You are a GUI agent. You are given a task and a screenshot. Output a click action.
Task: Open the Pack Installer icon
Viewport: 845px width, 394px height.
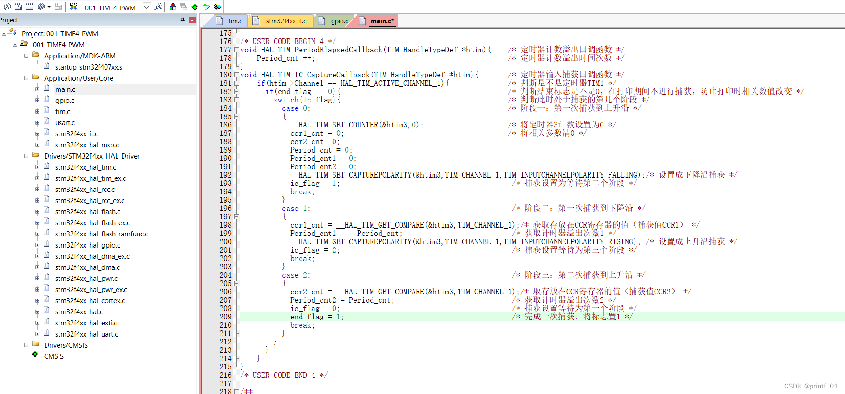coord(217,6)
